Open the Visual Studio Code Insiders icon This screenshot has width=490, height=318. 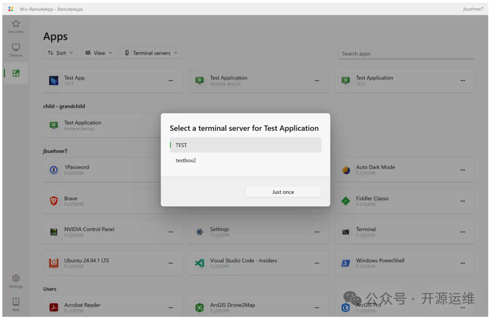point(200,263)
